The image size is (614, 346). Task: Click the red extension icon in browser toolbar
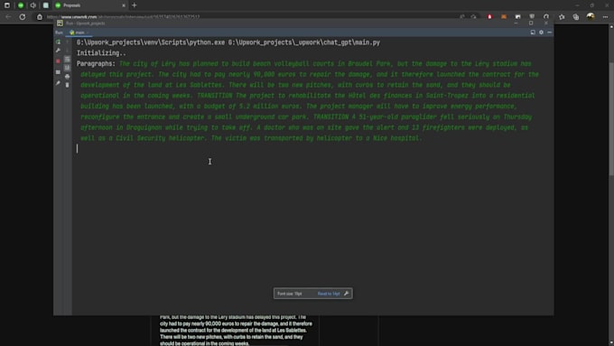[489, 17]
